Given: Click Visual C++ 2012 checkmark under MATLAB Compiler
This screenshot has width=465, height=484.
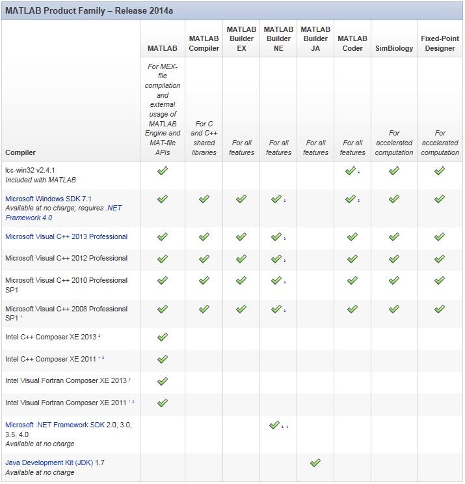Looking at the screenshot, I should 204,259.
